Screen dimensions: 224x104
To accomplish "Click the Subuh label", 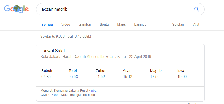I will (47, 71).
